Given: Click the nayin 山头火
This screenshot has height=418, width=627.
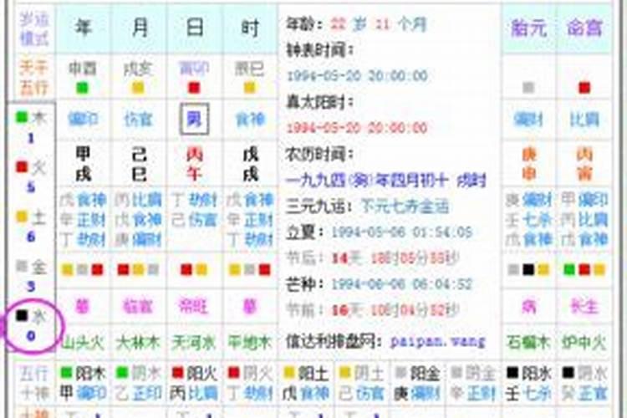Looking at the screenshot, I should point(83,343).
